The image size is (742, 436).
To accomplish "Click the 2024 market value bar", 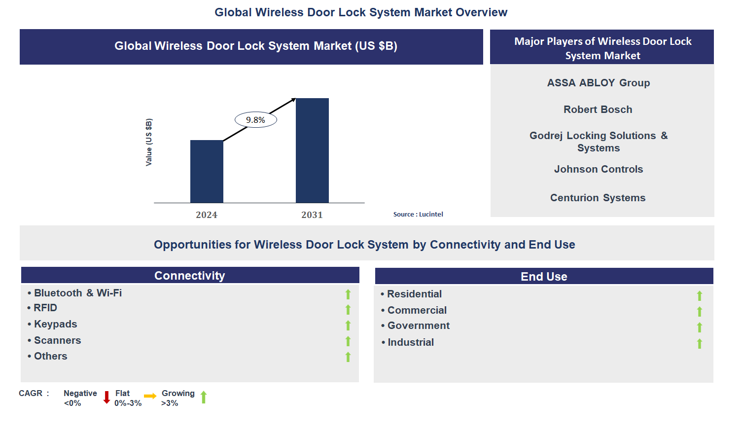I will (207, 172).
